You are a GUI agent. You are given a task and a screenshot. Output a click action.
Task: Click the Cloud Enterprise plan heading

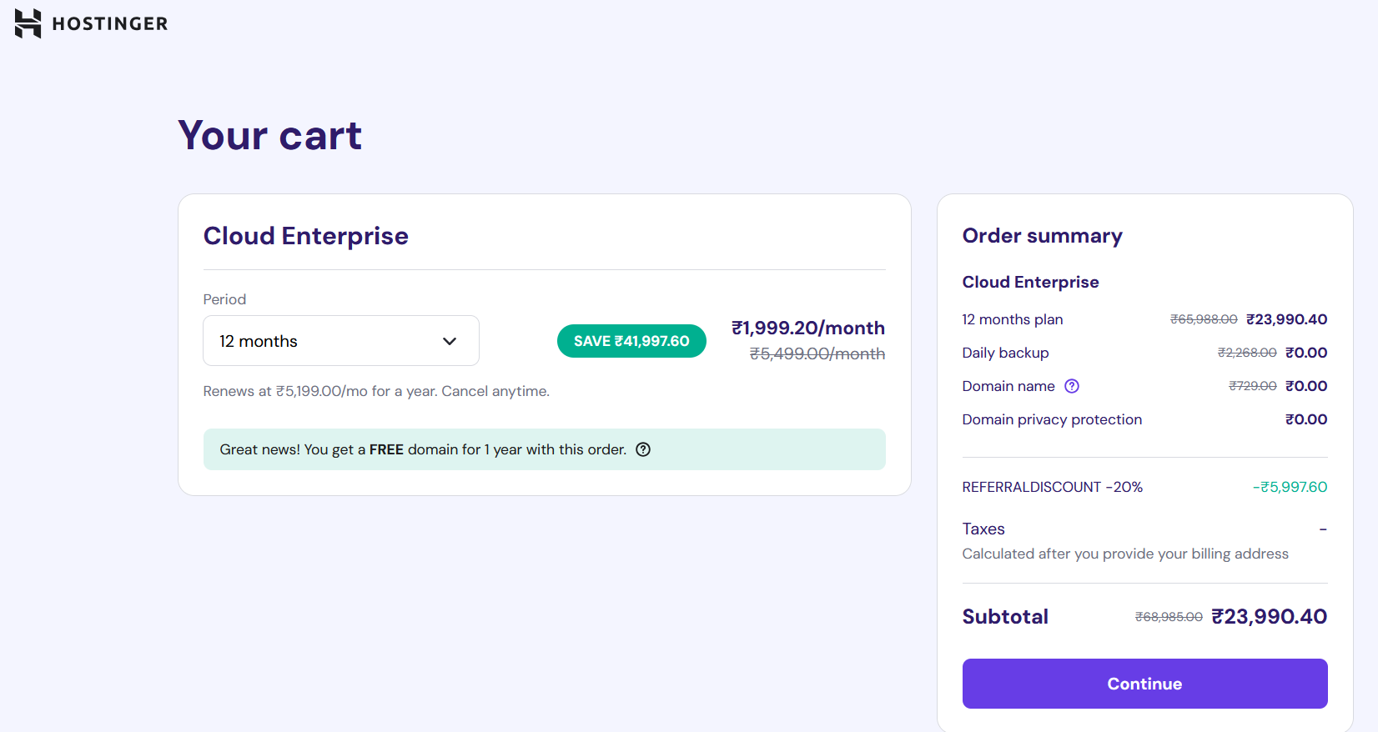pyautogui.click(x=306, y=236)
